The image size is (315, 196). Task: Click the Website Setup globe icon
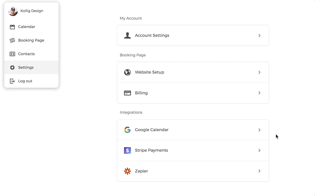coord(127,72)
